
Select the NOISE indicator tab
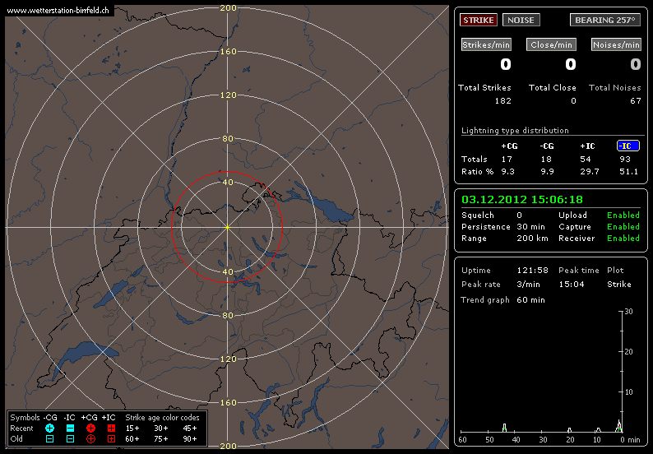(519, 20)
